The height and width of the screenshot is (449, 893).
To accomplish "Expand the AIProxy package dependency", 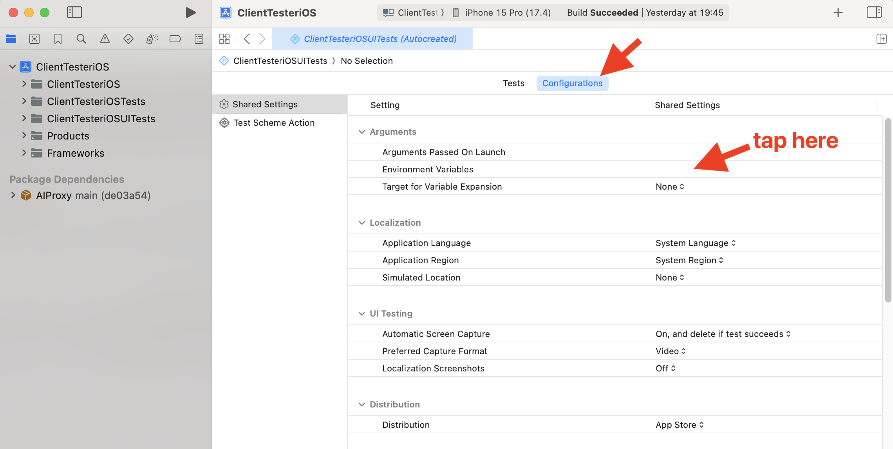I will click(13, 195).
